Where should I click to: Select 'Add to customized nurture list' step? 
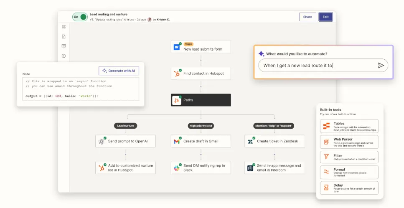click(x=125, y=167)
